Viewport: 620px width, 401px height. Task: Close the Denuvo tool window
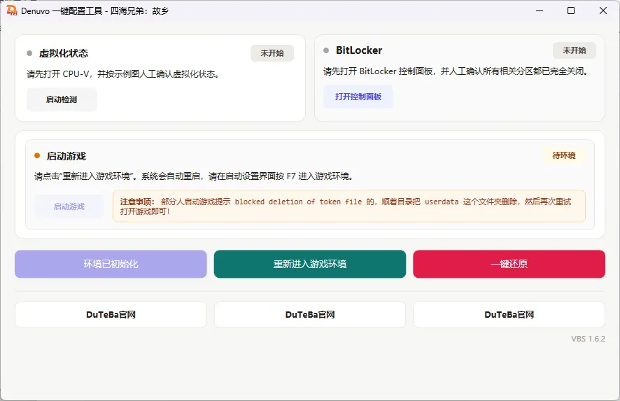click(603, 10)
